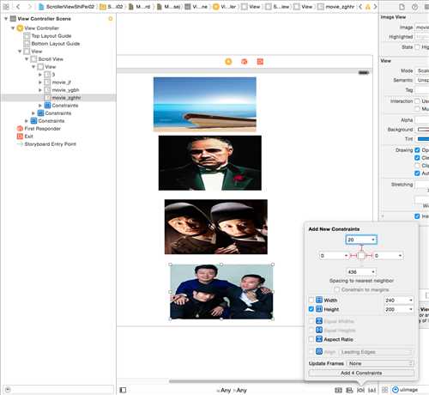Open the Align constraints popover
This screenshot has width=429, height=395.
[349, 390]
